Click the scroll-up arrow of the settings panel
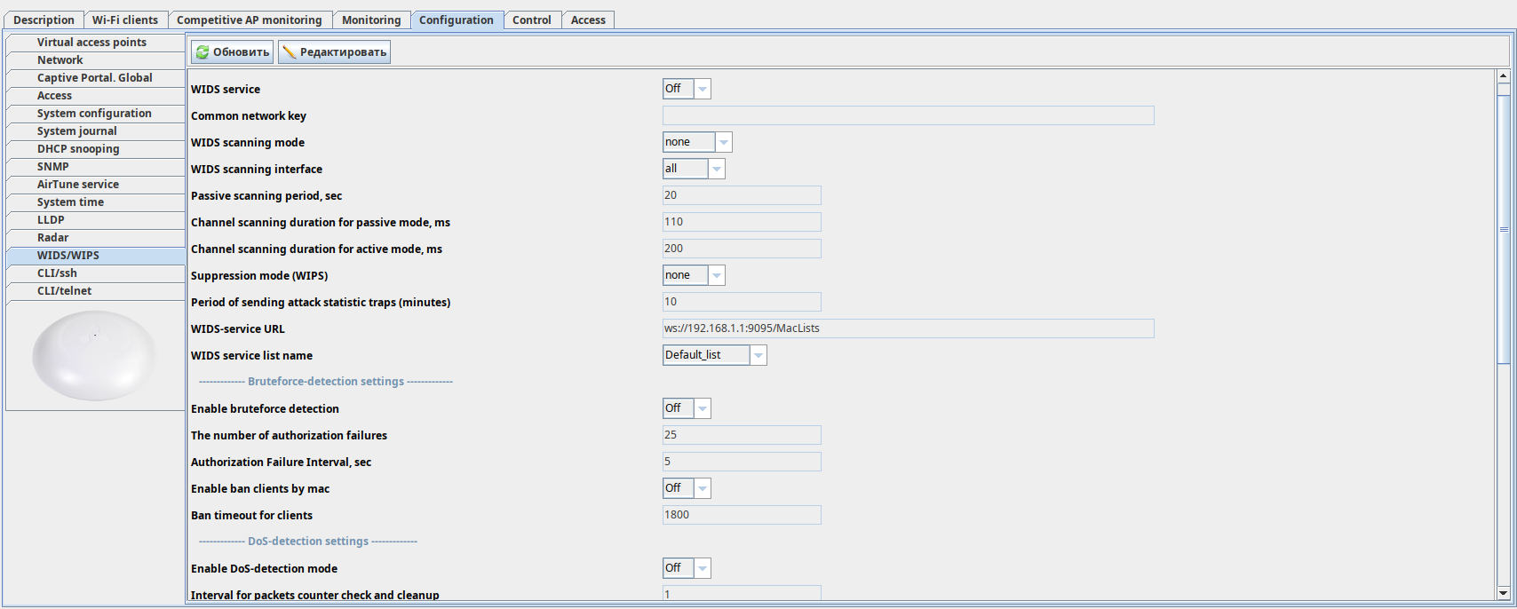The width and height of the screenshot is (1517, 609). [1503, 76]
